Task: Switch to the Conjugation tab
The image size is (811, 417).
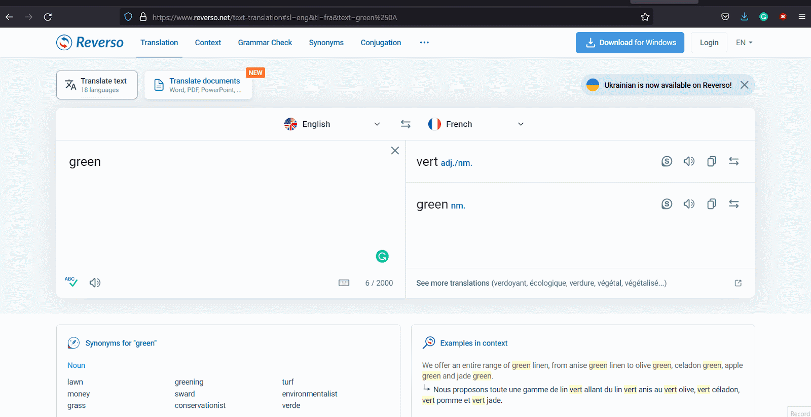Action: click(381, 43)
